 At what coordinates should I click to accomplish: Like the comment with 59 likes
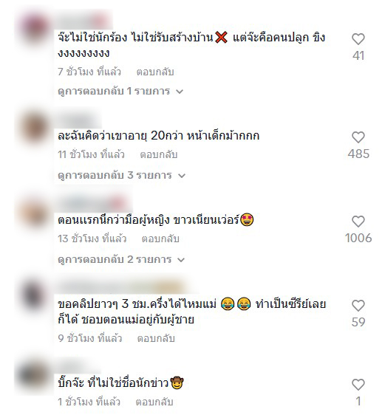point(358,306)
